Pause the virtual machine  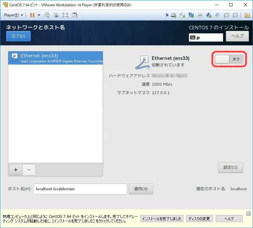click(32, 15)
